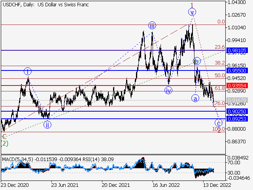Select the blue price label 0.98105
Screen dimensions: 253x190
pos(237,51)
